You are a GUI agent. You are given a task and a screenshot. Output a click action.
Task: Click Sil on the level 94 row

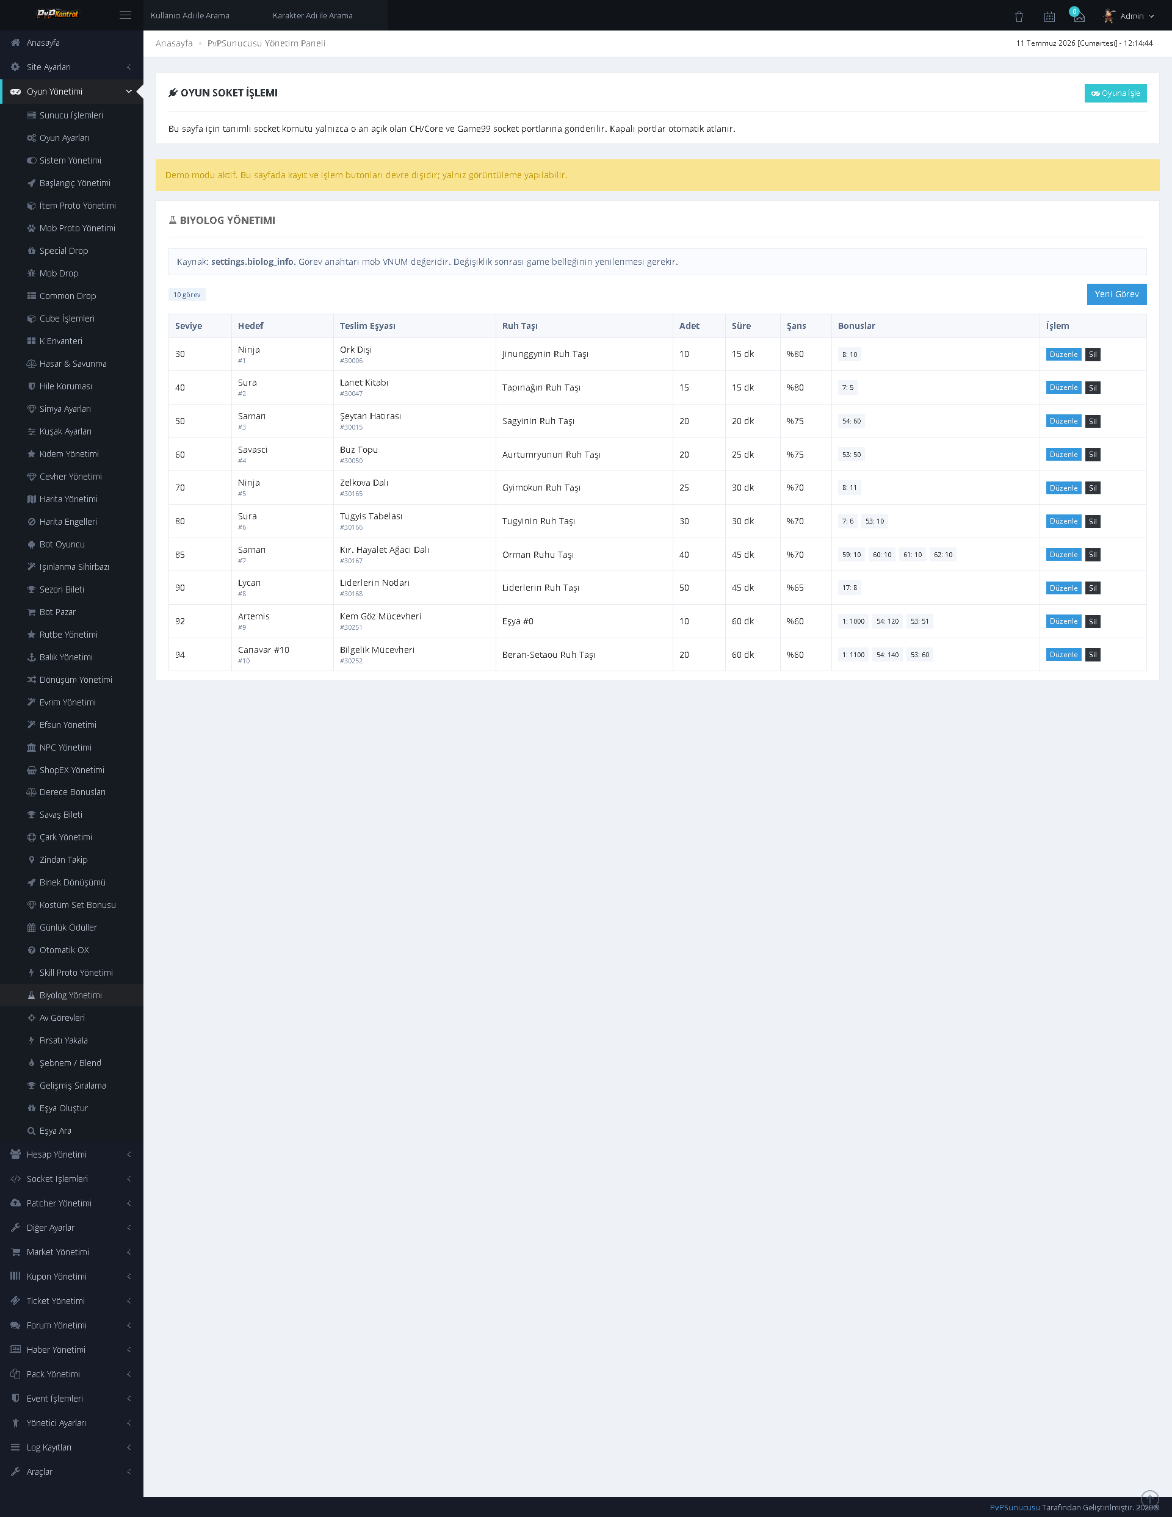[1093, 654]
